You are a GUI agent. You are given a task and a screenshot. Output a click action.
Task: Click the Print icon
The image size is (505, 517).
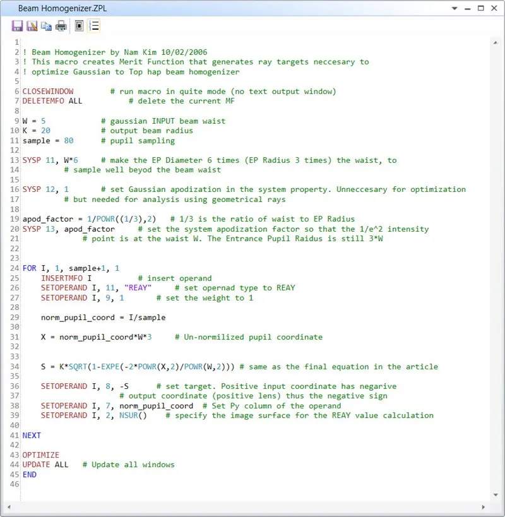61,26
